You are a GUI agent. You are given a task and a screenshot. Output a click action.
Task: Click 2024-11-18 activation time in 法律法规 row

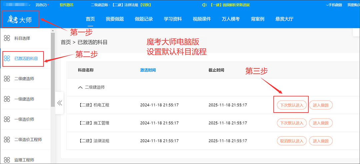[x=159, y=141]
